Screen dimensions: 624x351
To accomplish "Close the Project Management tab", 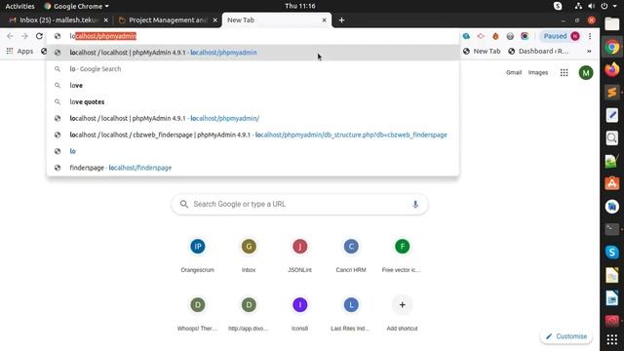I will point(214,19).
